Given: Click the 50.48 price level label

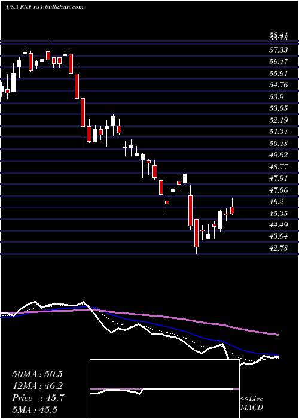Looking at the screenshot, I should pos(279,143).
